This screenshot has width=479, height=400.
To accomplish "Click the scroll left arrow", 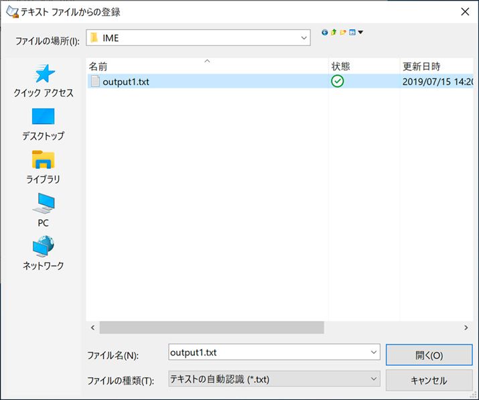I will pyautogui.click(x=93, y=328).
